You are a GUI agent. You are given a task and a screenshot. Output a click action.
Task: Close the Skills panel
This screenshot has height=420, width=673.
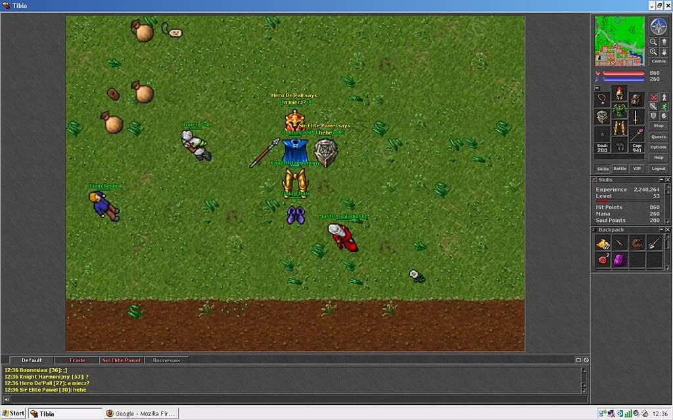click(668, 180)
